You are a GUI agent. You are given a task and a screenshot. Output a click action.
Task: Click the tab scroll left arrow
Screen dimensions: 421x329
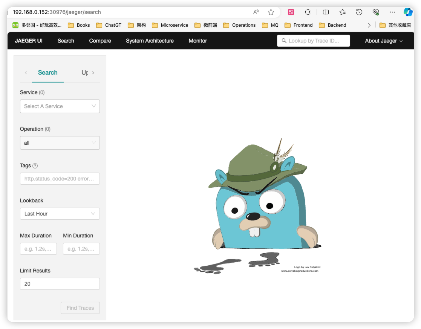26,72
